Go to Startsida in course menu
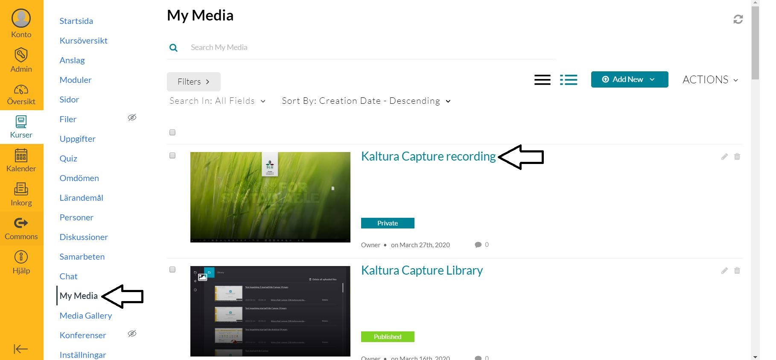Viewport: 776px width, 360px height. click(76, 21)
